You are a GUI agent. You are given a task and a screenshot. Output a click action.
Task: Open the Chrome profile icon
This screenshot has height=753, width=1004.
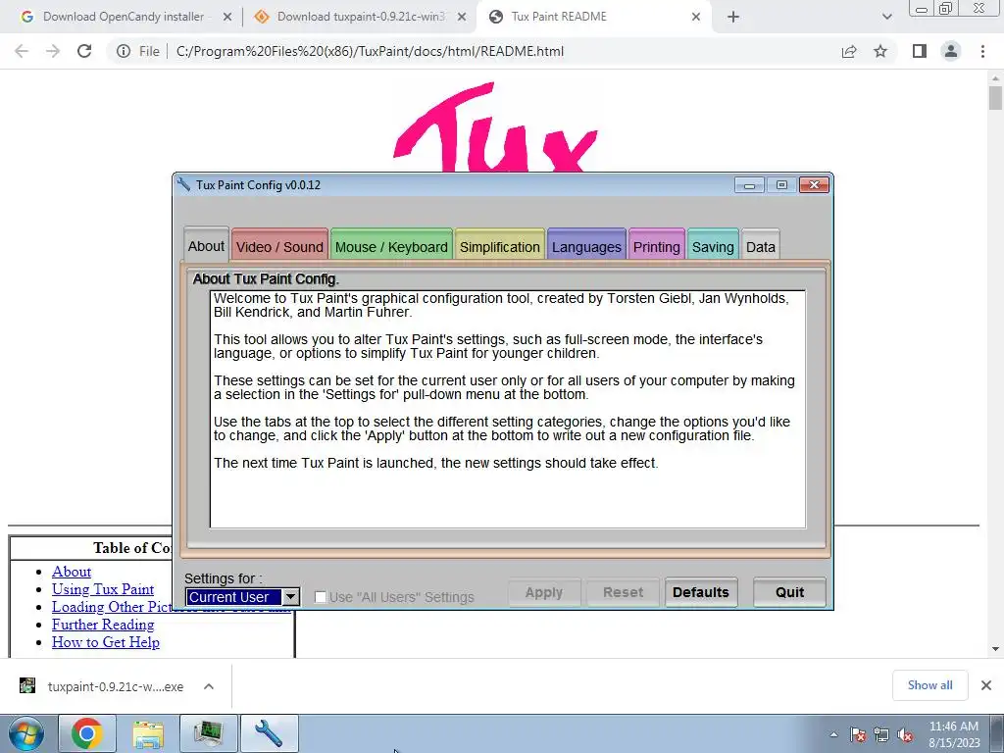click(951, 51)
